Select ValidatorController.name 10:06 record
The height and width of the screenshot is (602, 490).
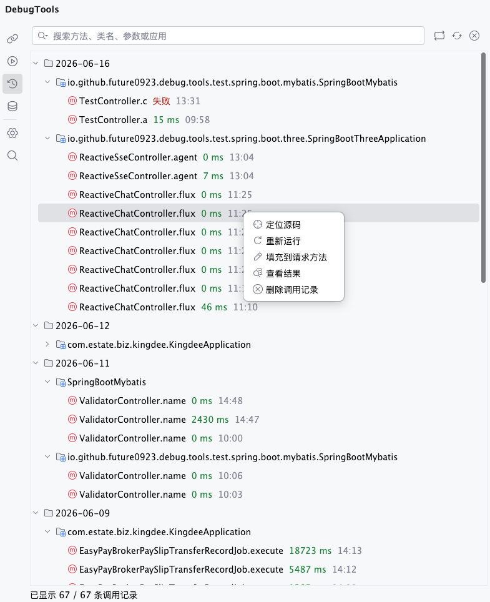258,476
